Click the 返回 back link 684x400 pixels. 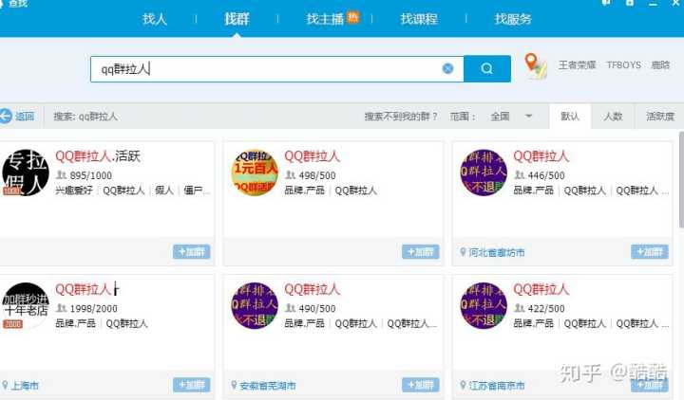click(25, 117)
